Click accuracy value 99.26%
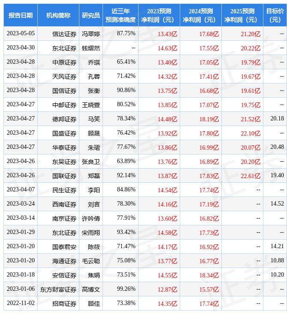287x314 pixels. [x=126, y=289]
